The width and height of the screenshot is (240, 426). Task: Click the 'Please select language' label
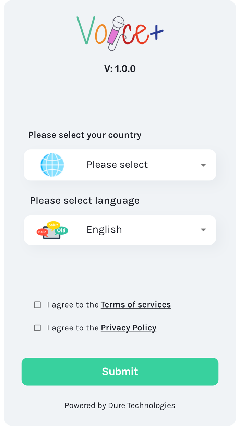pyautogui.click(x=84, y=200)
